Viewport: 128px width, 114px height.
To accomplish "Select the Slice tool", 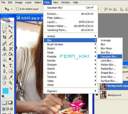I will [11, 37].
